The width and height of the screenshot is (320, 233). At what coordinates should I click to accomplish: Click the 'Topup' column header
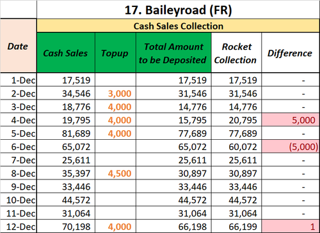115,52
